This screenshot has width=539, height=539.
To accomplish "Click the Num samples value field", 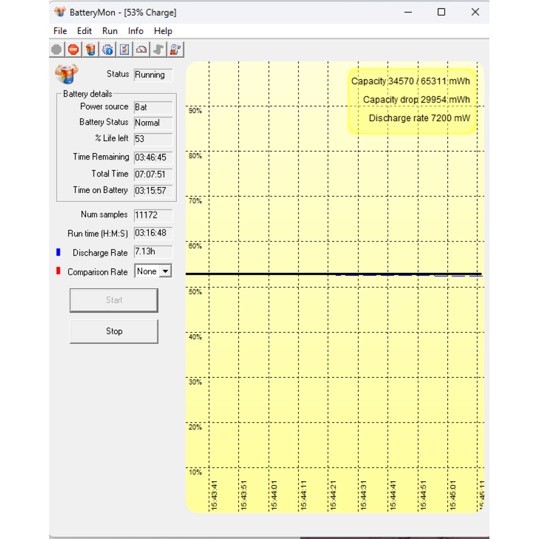I will coord(153,215).
